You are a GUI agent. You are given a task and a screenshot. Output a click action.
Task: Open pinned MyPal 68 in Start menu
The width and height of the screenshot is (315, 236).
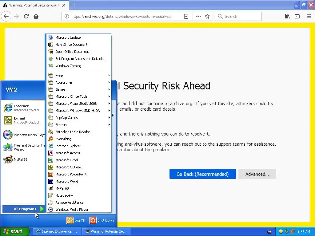[x=23, y=159]
